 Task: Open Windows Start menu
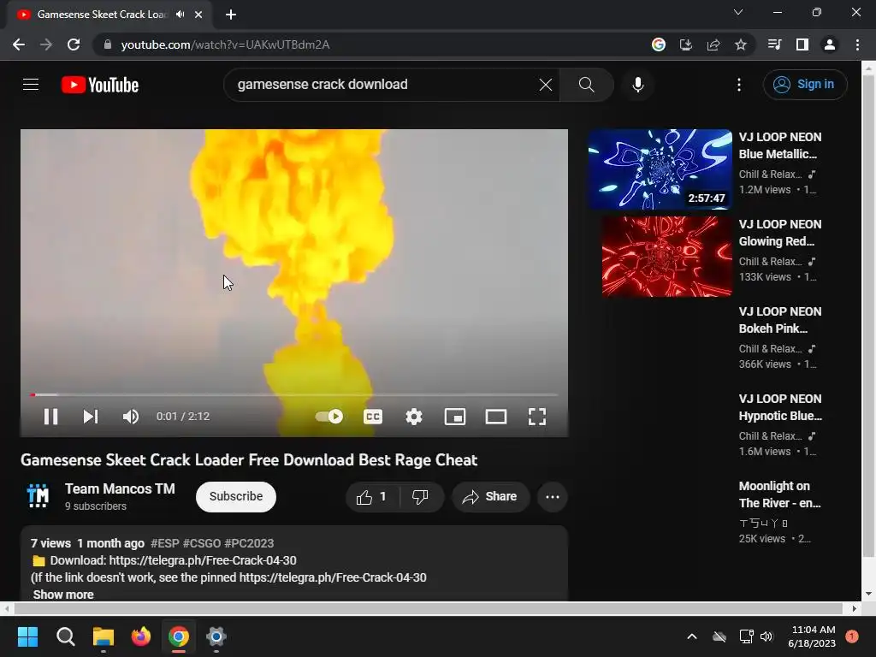pos(27,636)
